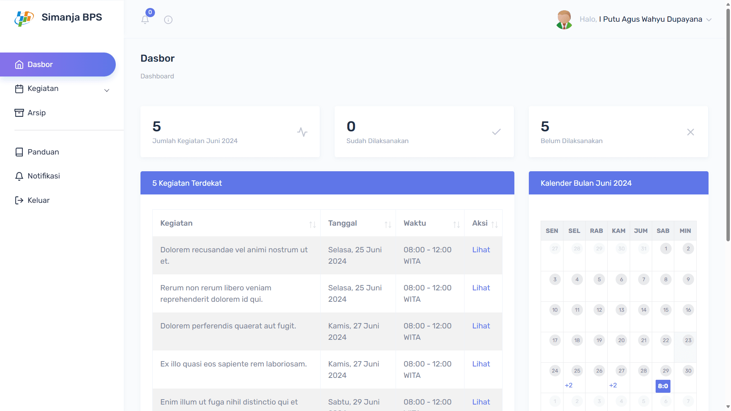Click Keluar to log out

[x=38, y=200]
